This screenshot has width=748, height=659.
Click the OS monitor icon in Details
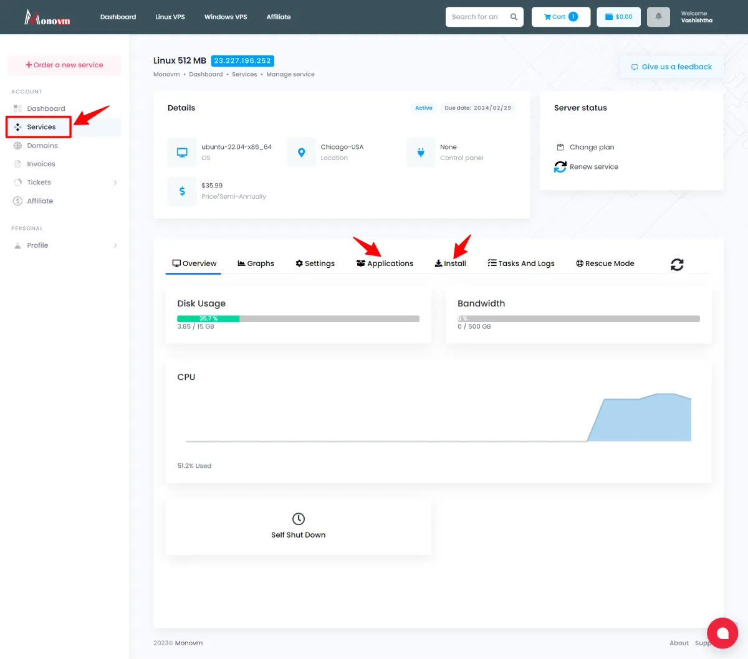click(x=182, y=152)
